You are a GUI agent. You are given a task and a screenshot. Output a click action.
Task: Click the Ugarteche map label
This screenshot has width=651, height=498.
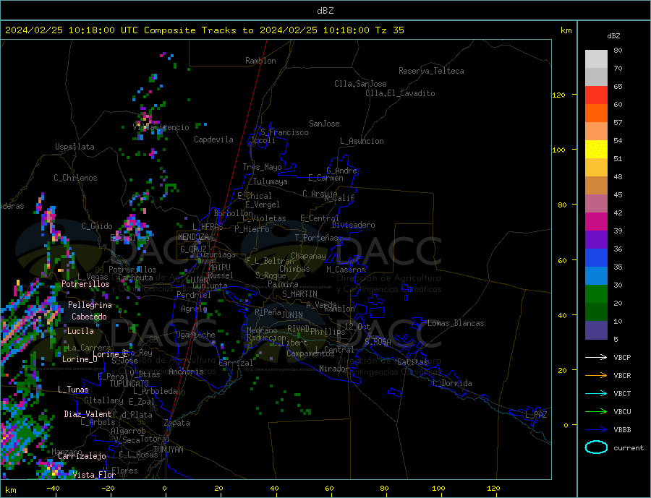195,335
